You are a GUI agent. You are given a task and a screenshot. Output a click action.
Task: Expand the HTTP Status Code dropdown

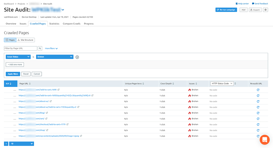pyautogui.click(x=222, y=84)
